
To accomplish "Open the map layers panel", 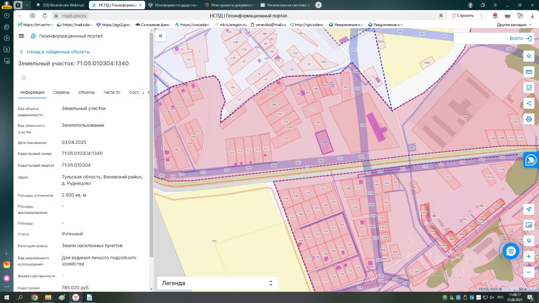I will pyautogui.click(x=529, y=56).
